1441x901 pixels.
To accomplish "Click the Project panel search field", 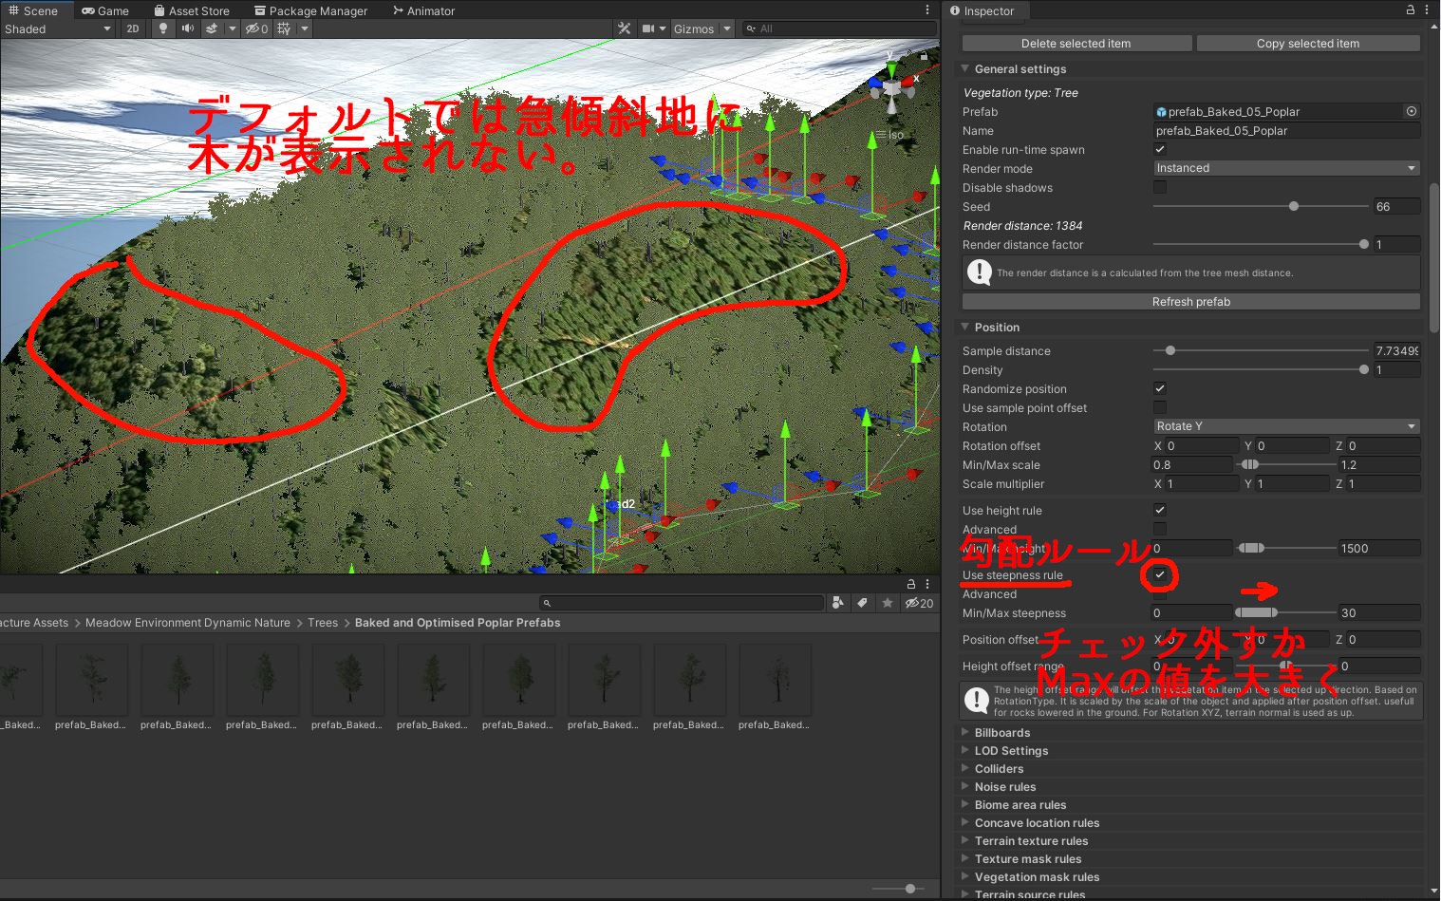I will point(682,603).
